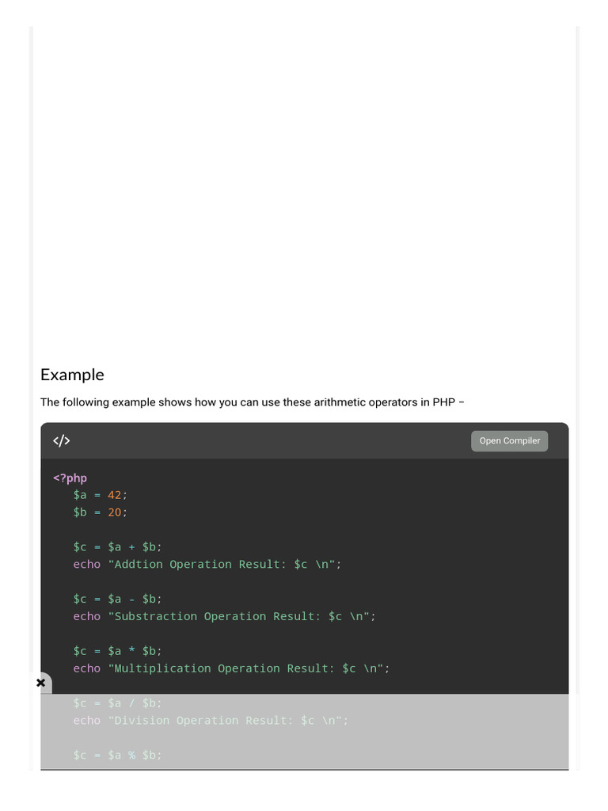This screenshot has width=608, height=811.
Task: Click the $c = $a / $b line
Action: point(117,703)
